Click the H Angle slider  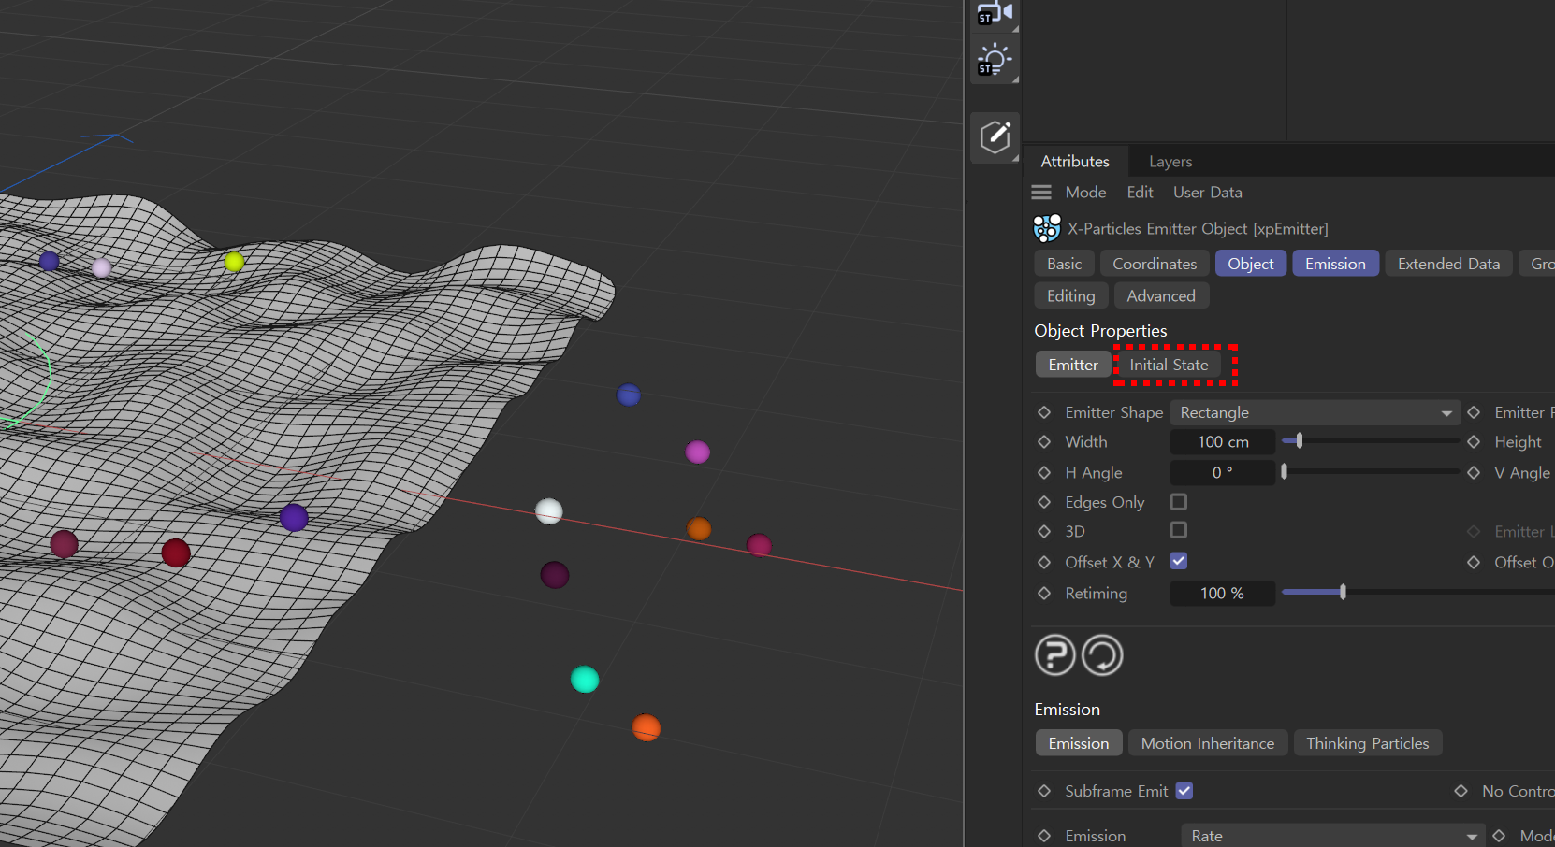tap(1371, 471)
